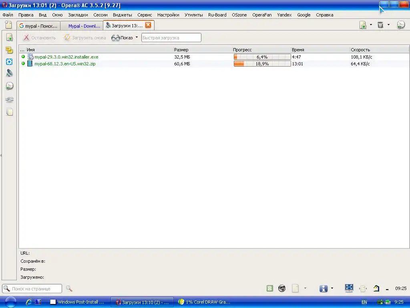Click the zip archive icon of mypal-68.12.3
The height and width of the screenshot is (308, 410).
(x=30, y=63)
